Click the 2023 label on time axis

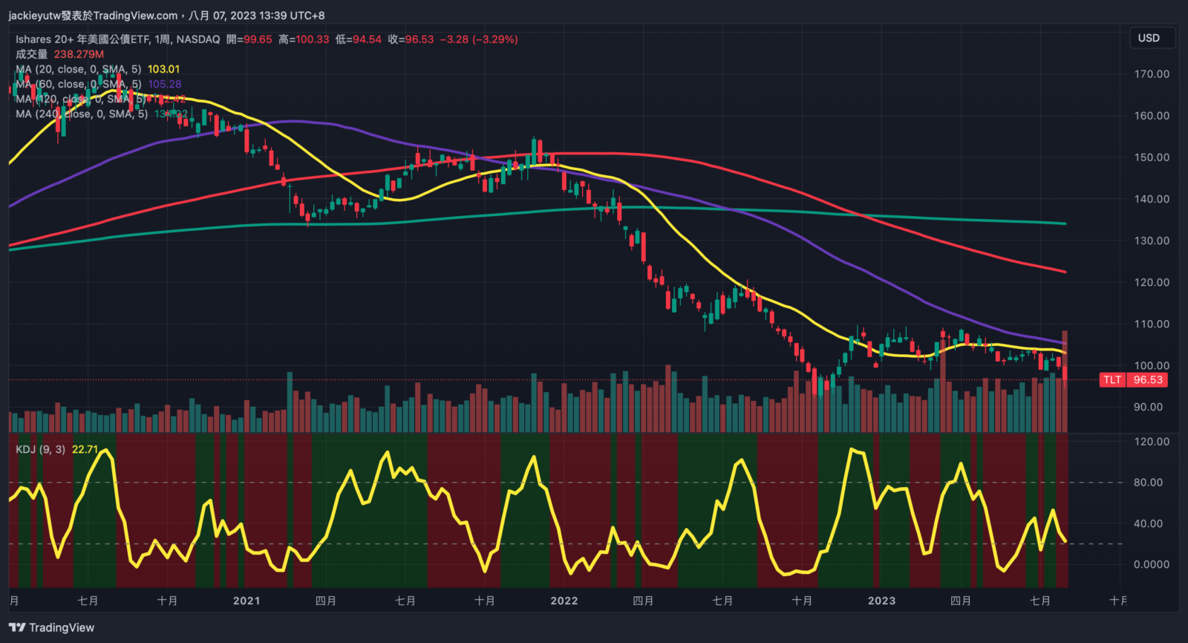pos(881,601)
